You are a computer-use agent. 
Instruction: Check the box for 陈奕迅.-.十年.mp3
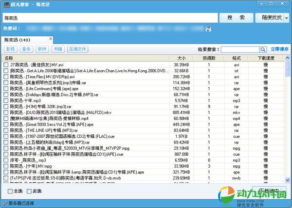(6, 100)
